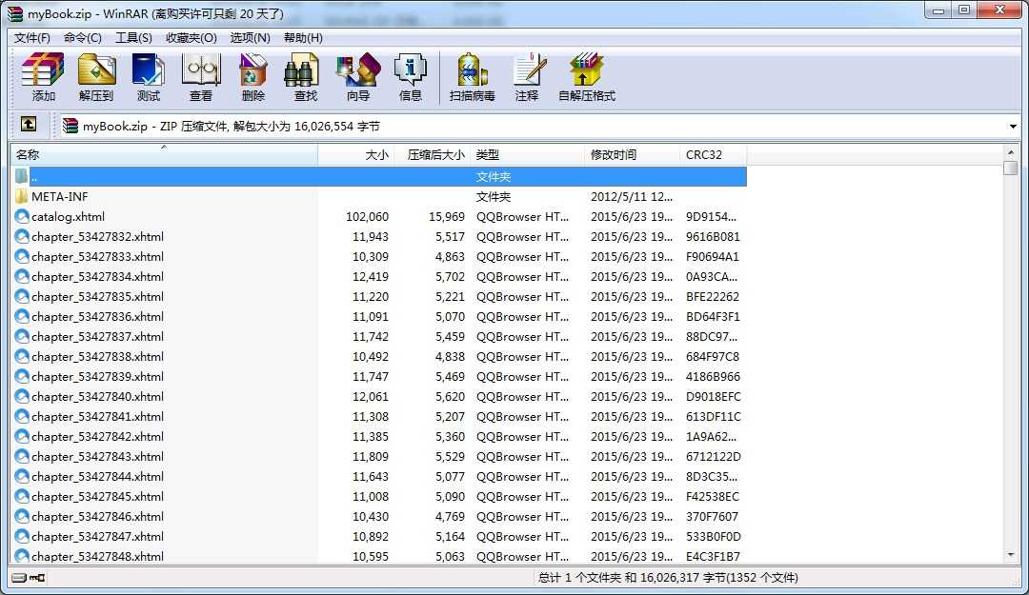
Task: Click the Delete (删除) toolbar icon
Action: pos(252,69)
